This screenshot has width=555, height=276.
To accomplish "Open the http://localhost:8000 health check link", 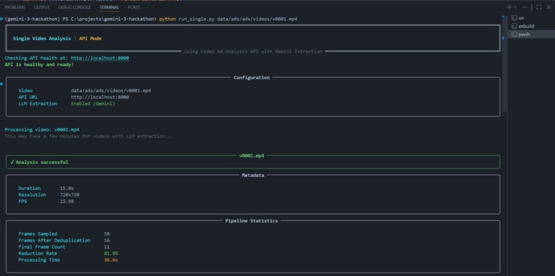I will pyautogui.click(x=100, y=58).
